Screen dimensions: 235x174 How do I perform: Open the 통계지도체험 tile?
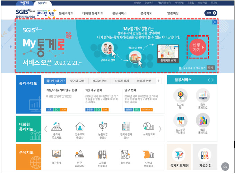(179, 157)
